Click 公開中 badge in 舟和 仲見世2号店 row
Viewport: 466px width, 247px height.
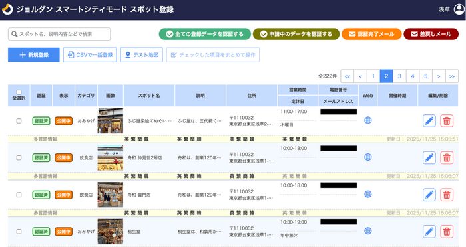click(64, 158)
